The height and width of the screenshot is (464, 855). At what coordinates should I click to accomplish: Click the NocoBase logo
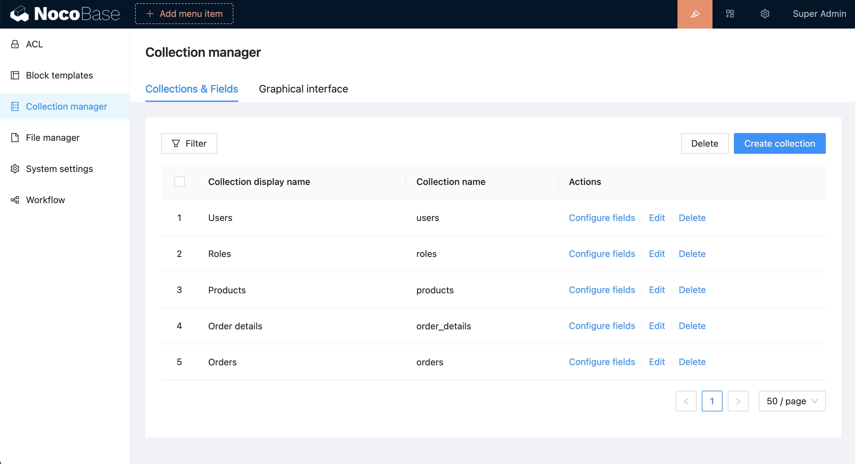(x=65, y=14)
